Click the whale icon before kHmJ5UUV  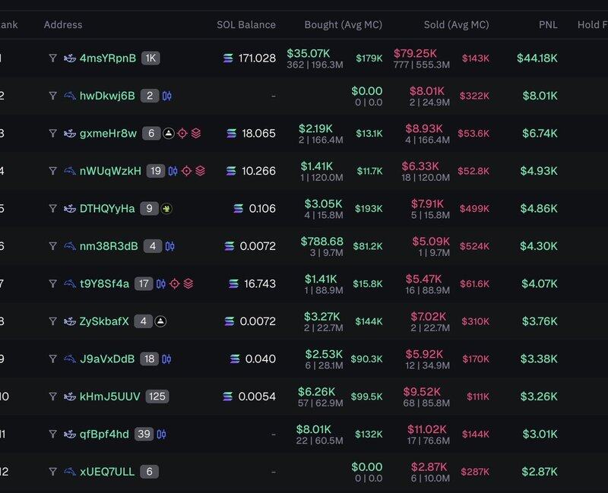[70, 397]
